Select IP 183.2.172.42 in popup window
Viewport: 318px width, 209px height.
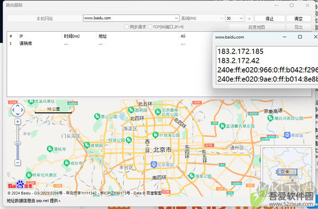(238, 60)
